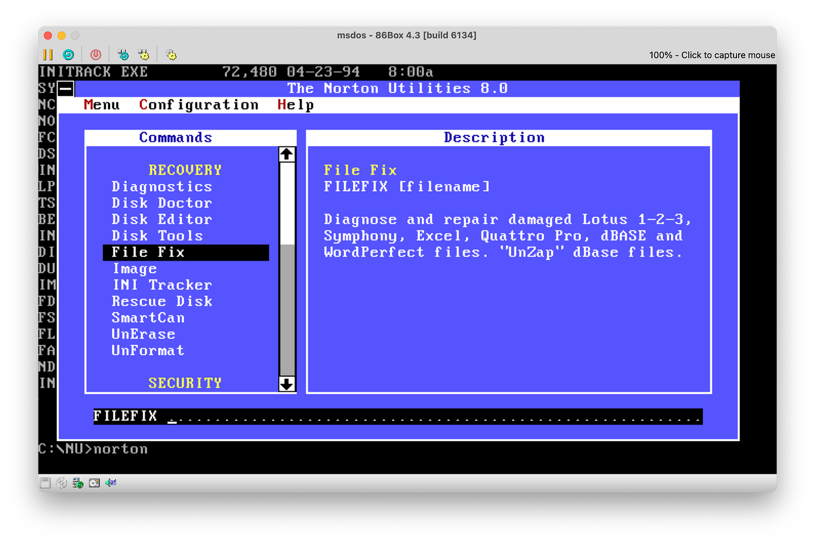Click the red power off icon
This screenshot has width=815, height=543.
tap(96, 55)
